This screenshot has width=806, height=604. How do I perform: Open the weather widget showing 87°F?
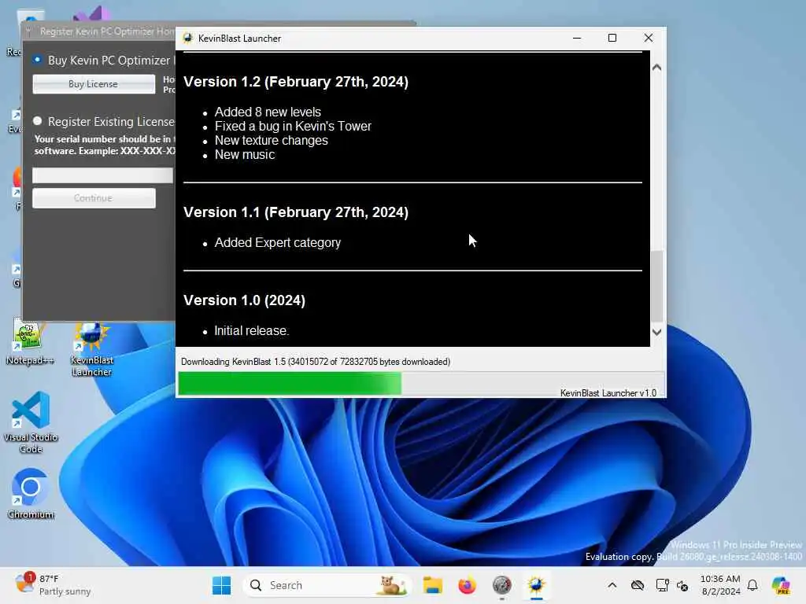pyautogui.click(x=53, y=584)
